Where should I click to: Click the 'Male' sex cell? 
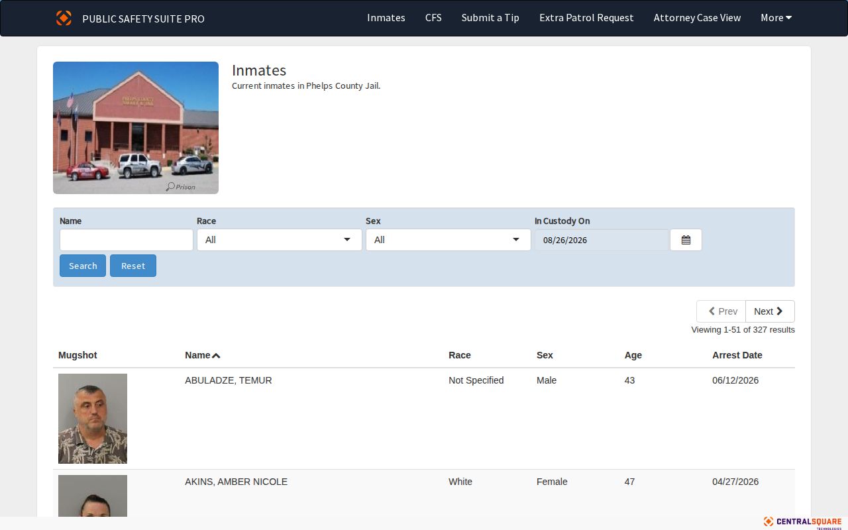[x=547, y=380]
